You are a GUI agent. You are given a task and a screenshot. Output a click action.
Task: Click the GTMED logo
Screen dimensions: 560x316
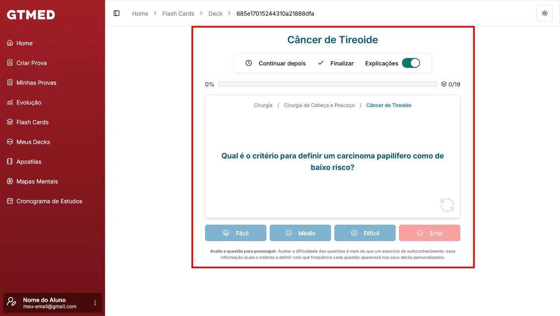click(x=31, y=15)
